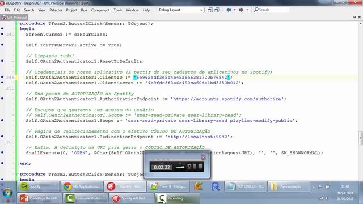The height and width of the screenshot is (204, 363).
Task: Switch to cr3Spotify Delphi taskbar button
Action: click(x=125, y=186)
